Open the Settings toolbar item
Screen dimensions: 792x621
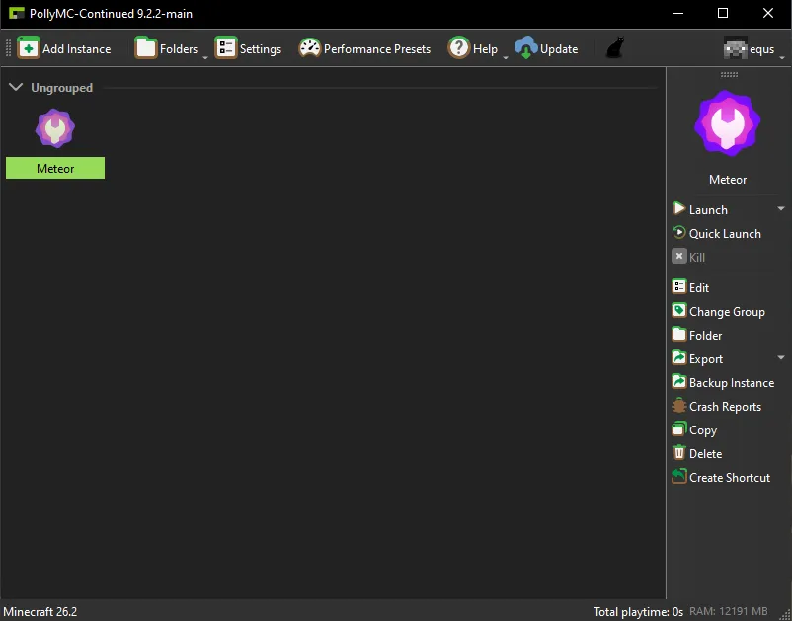(249, 48)
